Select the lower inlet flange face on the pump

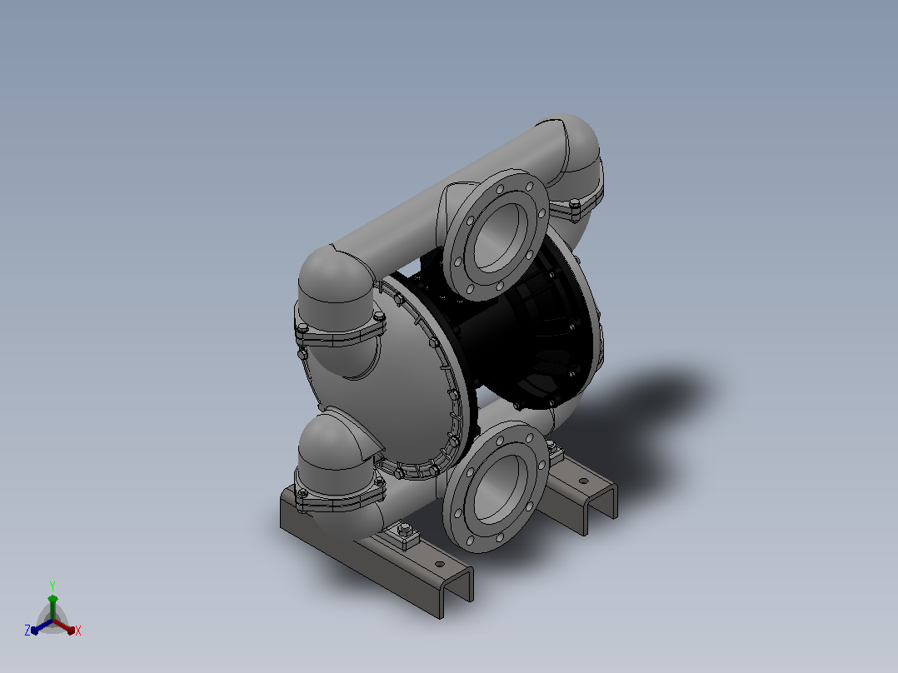coord(497,487)
